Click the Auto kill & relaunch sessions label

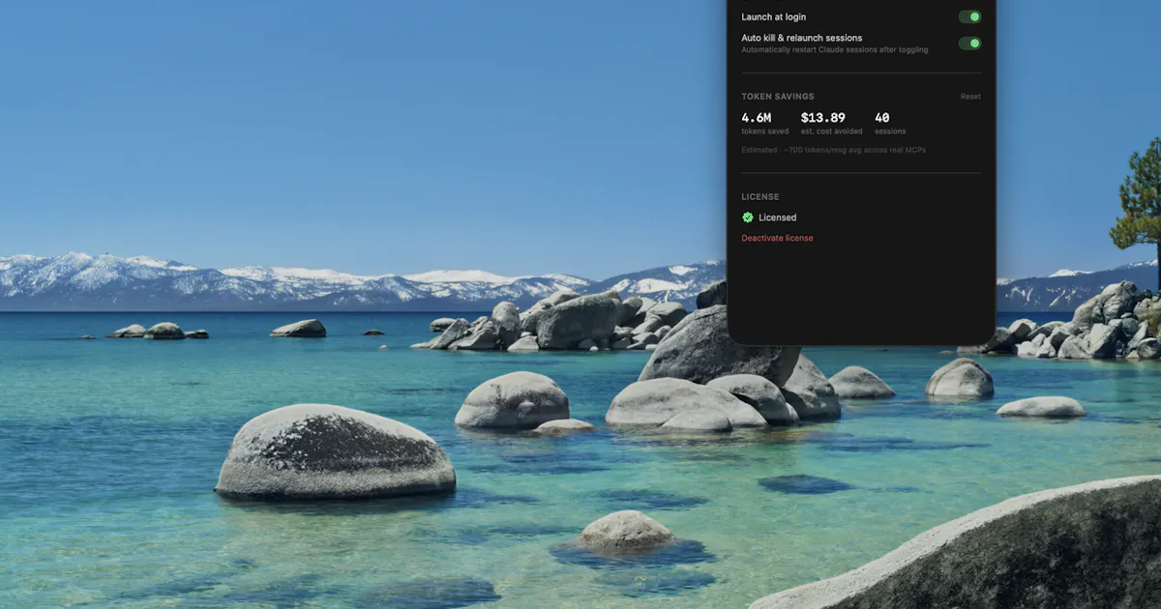click(x=801, y=38)
